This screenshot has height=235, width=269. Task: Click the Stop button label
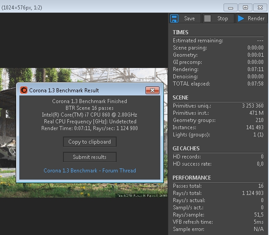coord(222,18)
